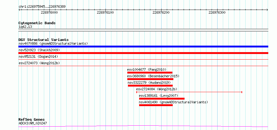This screenshot has height=130, width=277.
Task: Click the thin esv2724084 variant span line
Action: click(189, 92)
